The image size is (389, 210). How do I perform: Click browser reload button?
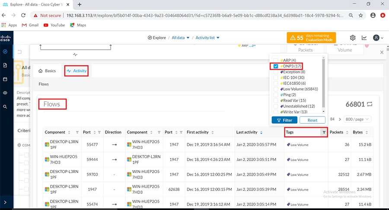coord(23,15)
